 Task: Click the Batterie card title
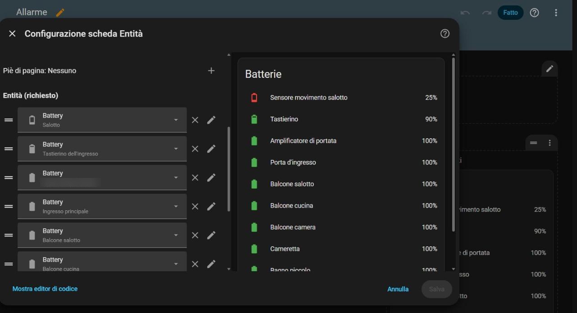click(263, 74)
